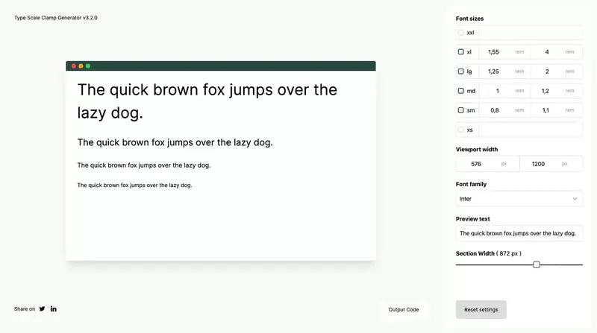Enable the xxl font size checkbox
Image resolution: width=597 pixels, height=333 pixels.
460,33
